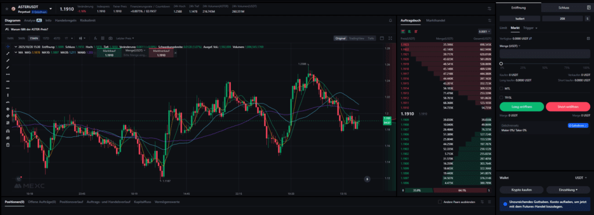The image size is (594, 215).
Task: Select the 15MIN timeframe
Action: [34, 38]
